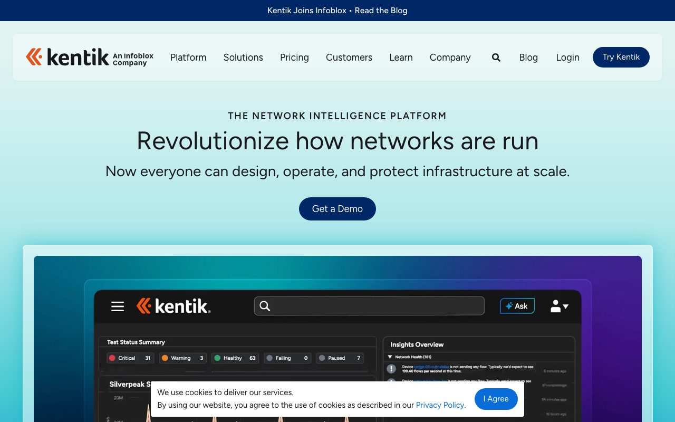Click the dashboard preview search field
The height and width of the screenshot is (422, 675).
[369, 306]
